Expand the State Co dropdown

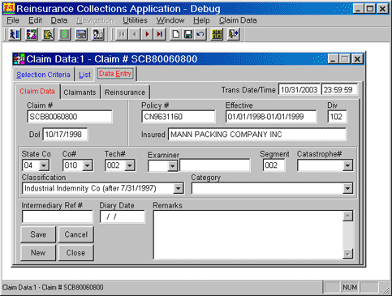(44, 165)
